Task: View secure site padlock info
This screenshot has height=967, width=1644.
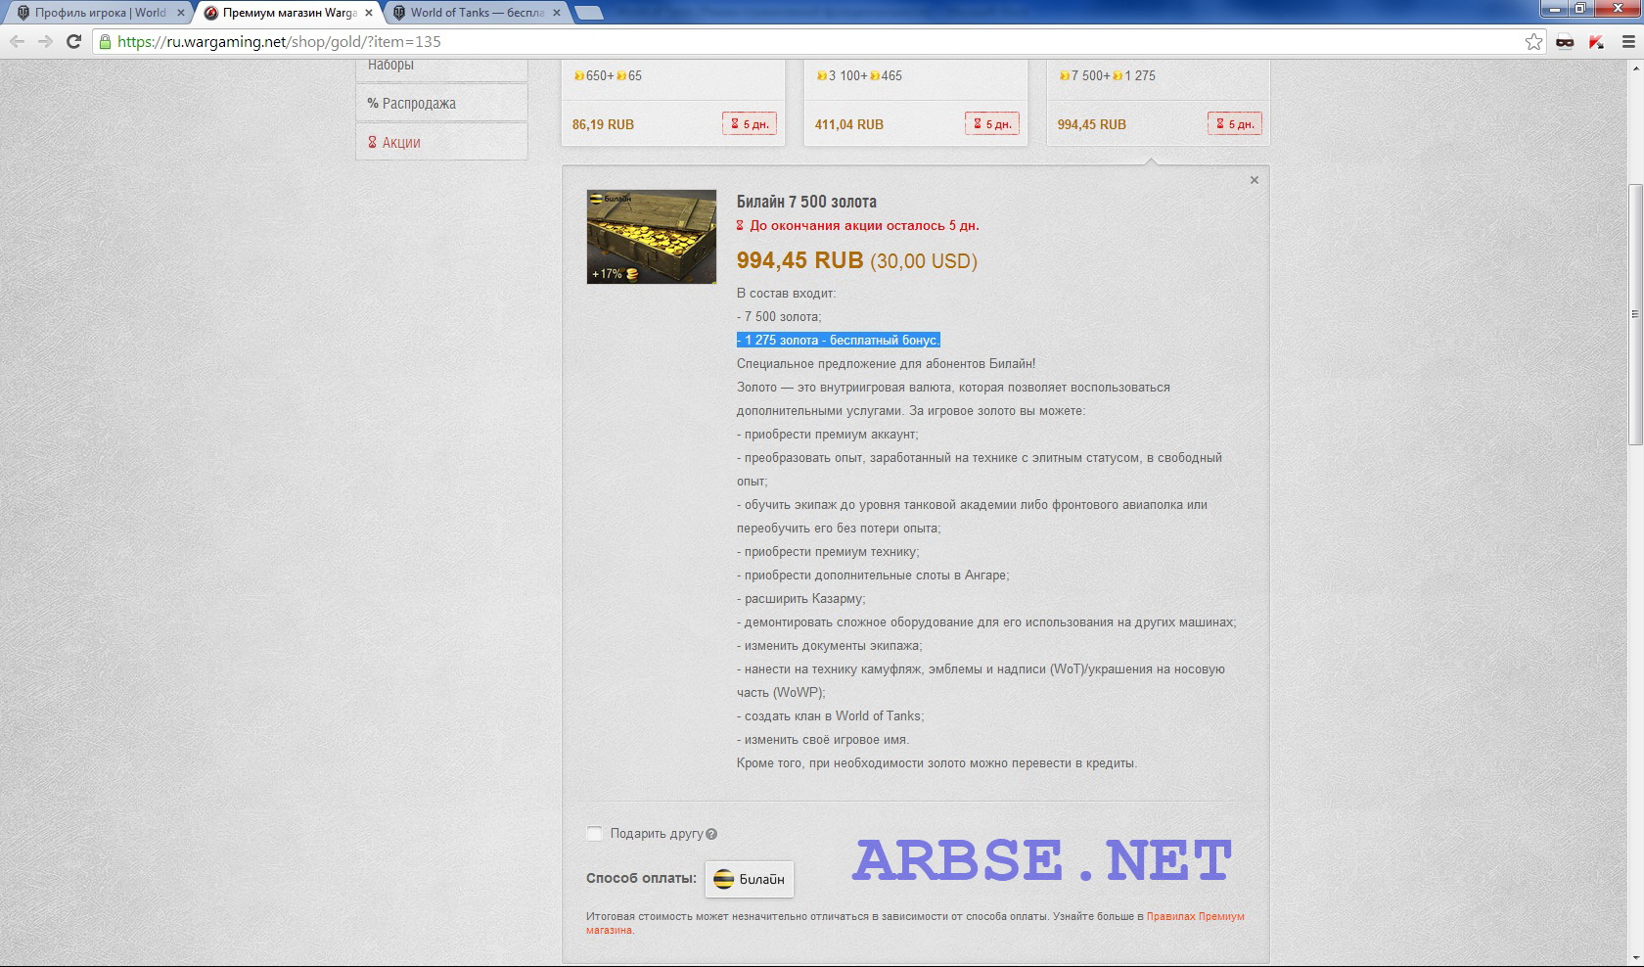Action: [105, 41]
